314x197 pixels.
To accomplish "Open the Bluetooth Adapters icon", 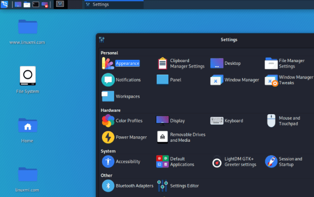I will coord(108,186).
